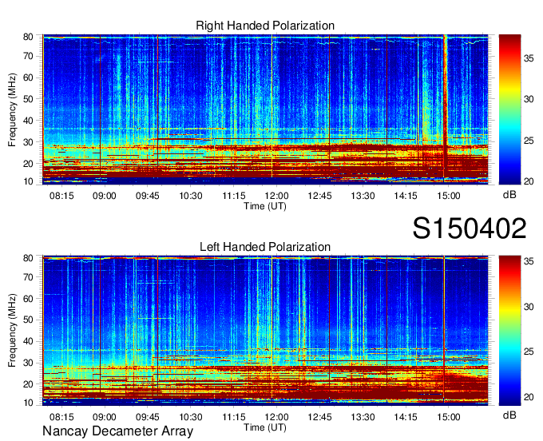543x441 pixels.
Task: Click the 13:30 tick on right-handed plot's time axis
Action: (x=363, y=196)
